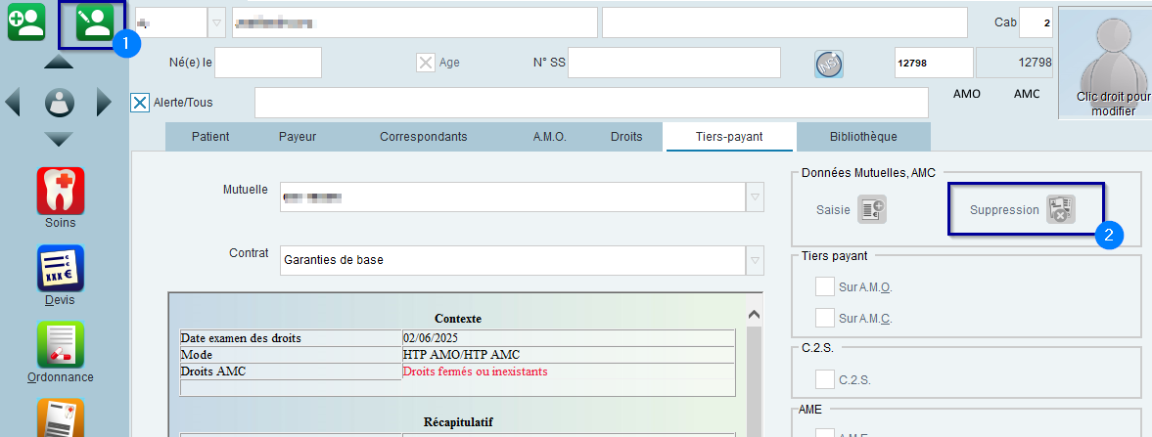The width and height of the screenshot is (1152, 437).
Task: Click the white 12798 file number field
Action: point(934,63)
